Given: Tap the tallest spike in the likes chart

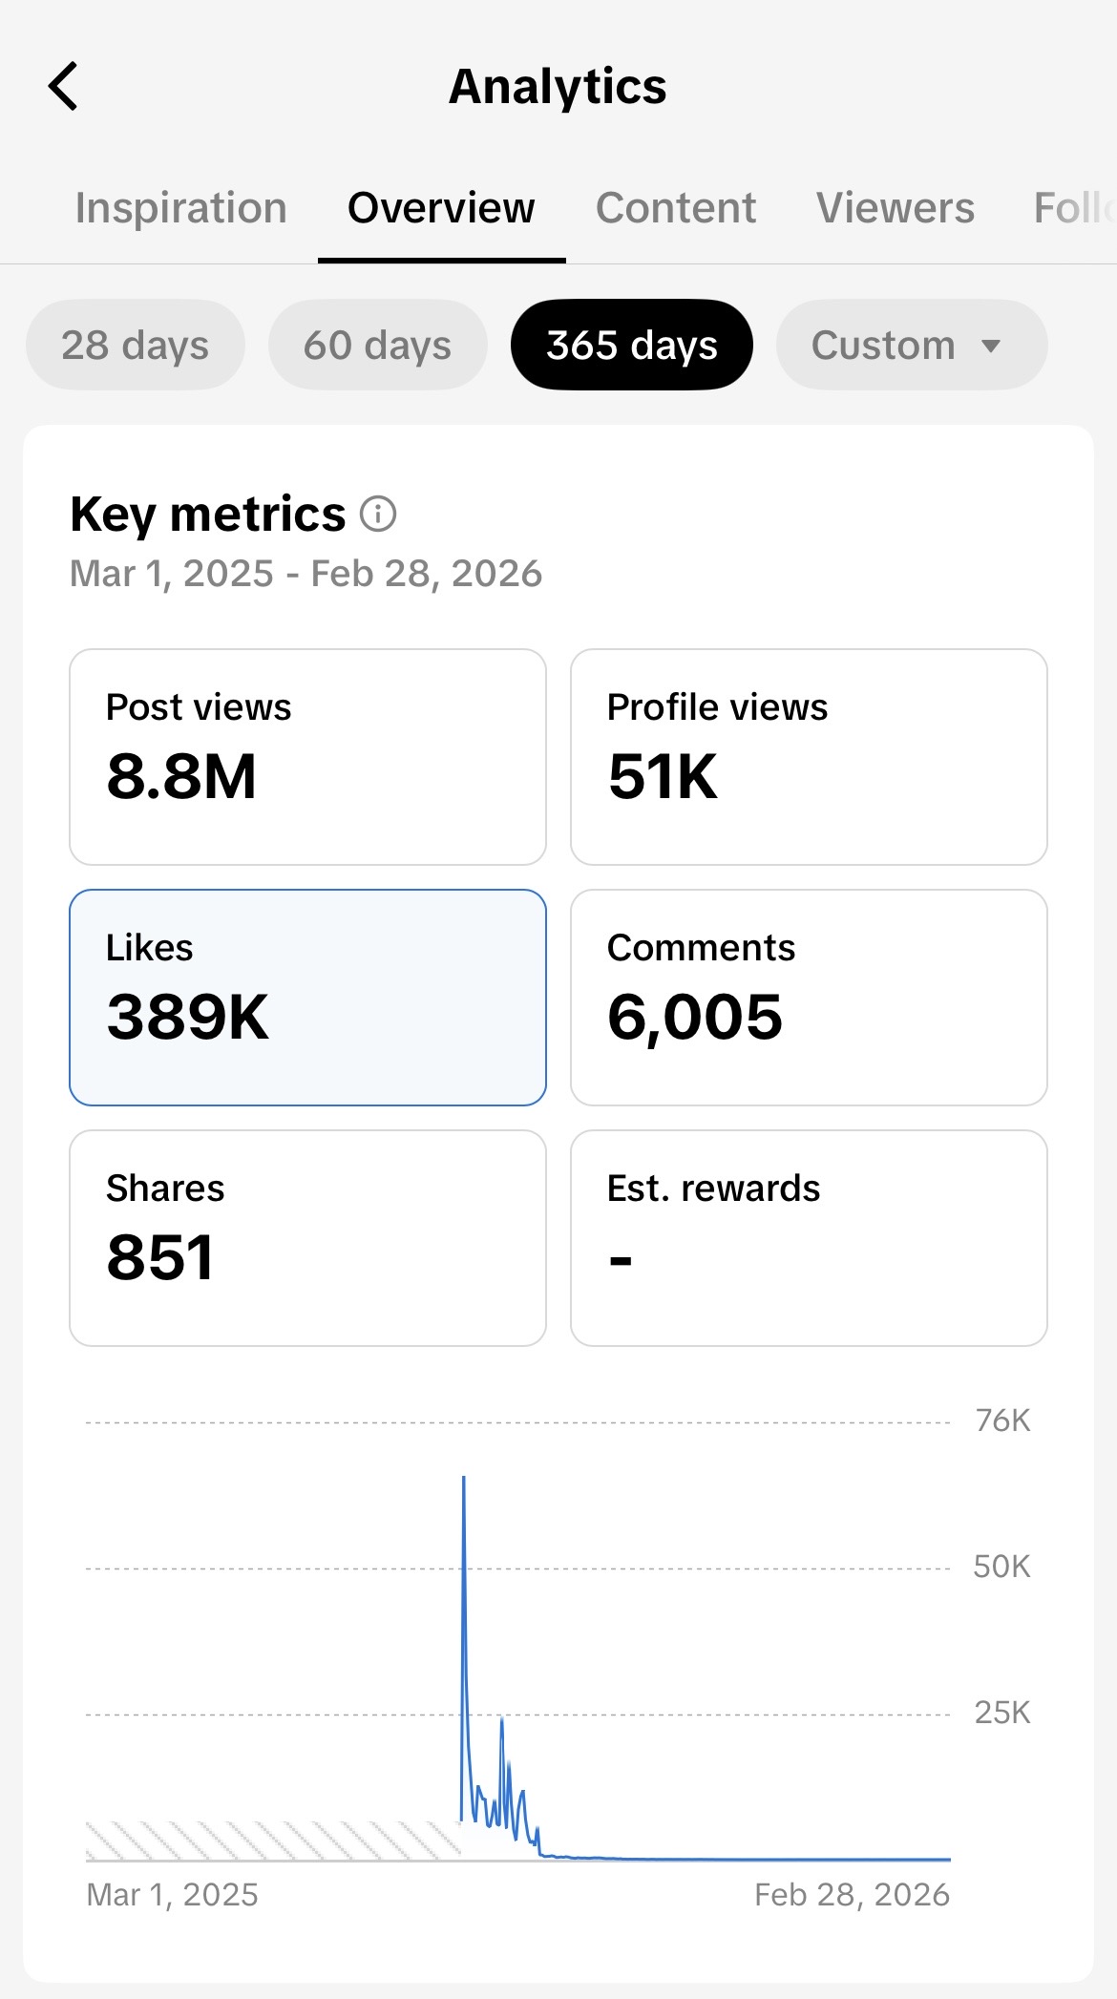Looking at the screenshot, I should [x=464, y=1489].
